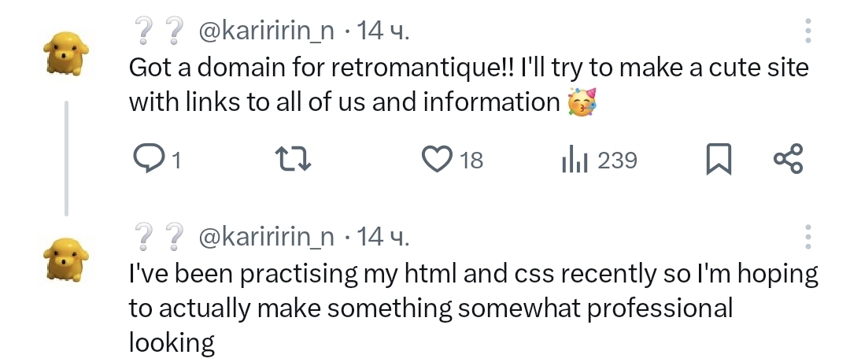
Task: Click the thread connector line between the avatars
Action: (x=67, y=158)
